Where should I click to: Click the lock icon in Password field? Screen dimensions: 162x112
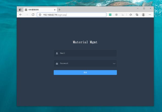tap(57, 63)
